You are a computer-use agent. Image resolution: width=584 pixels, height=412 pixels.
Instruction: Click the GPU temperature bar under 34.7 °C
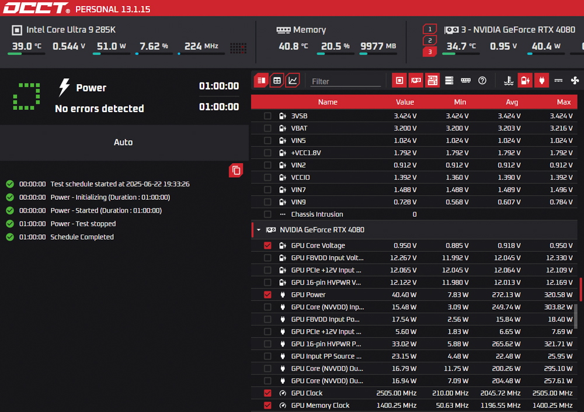461,54
